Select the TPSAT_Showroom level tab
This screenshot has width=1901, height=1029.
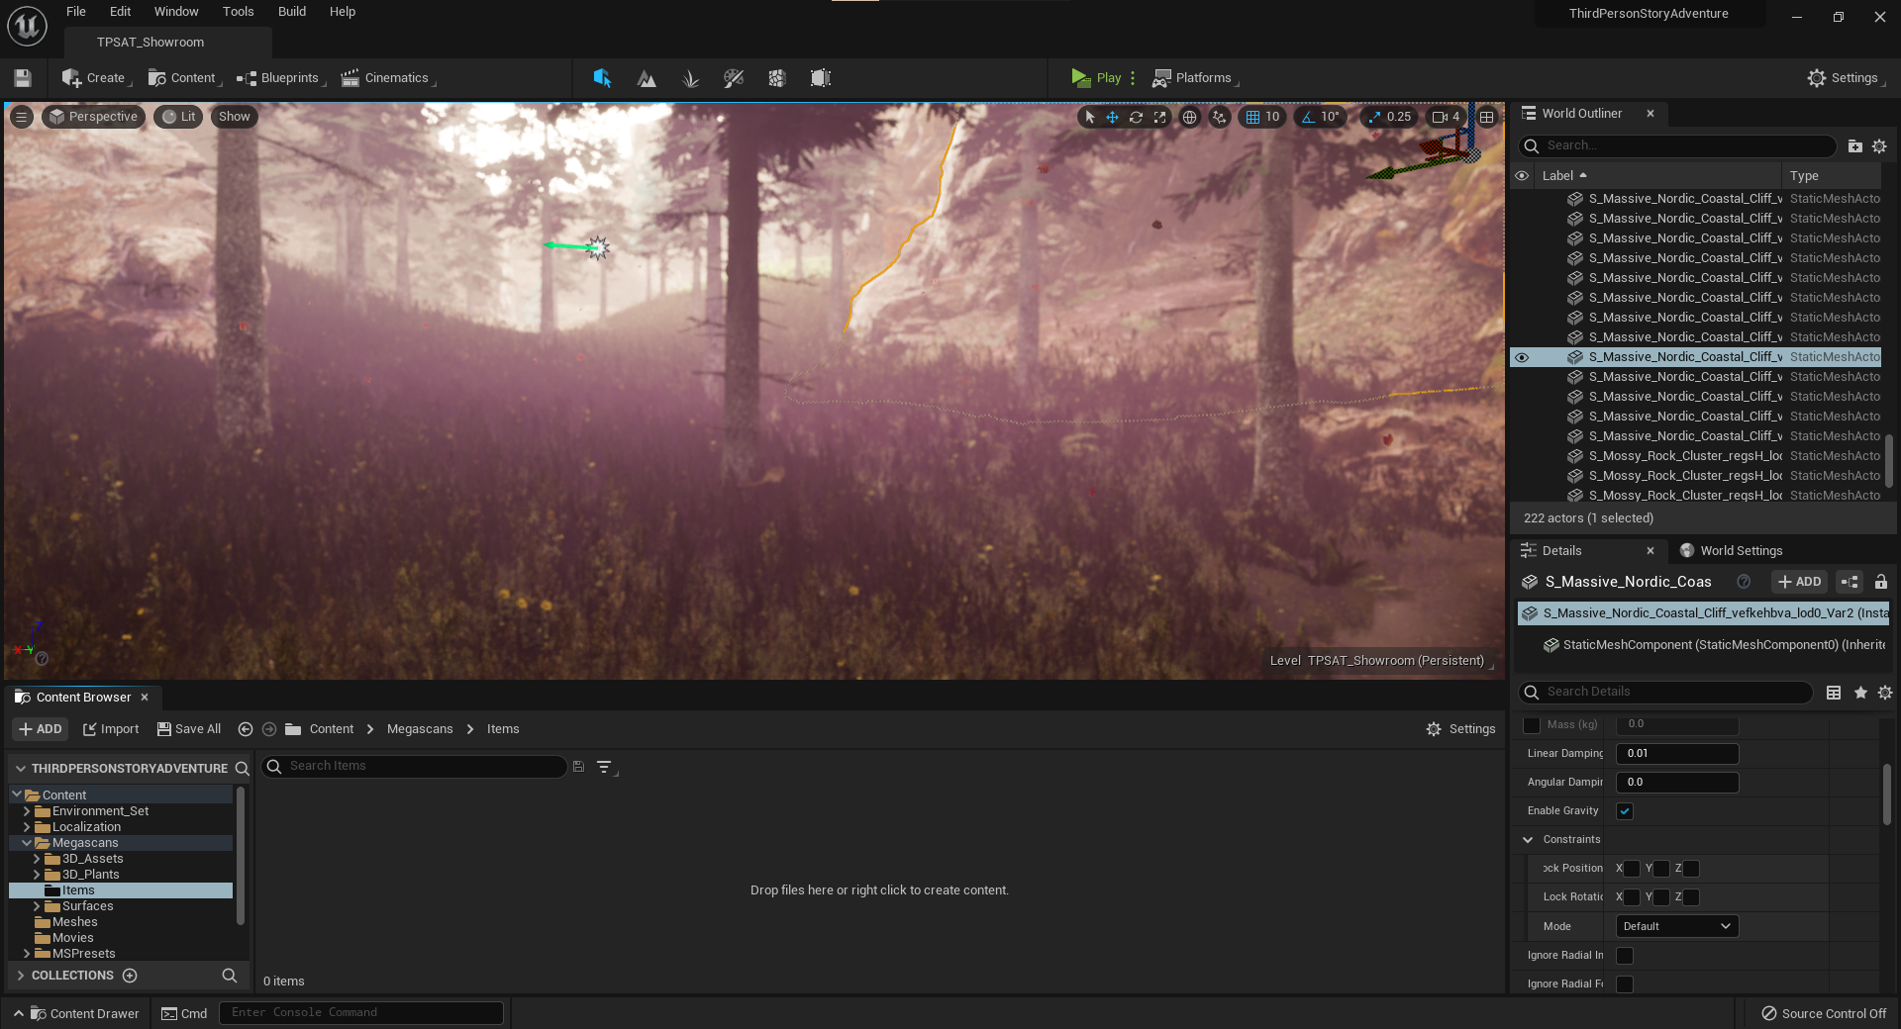(150, 43)
